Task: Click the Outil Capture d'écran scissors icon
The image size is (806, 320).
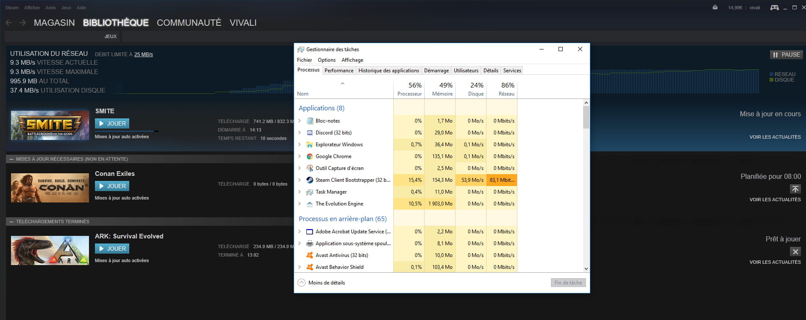Action: click(310, 168)
